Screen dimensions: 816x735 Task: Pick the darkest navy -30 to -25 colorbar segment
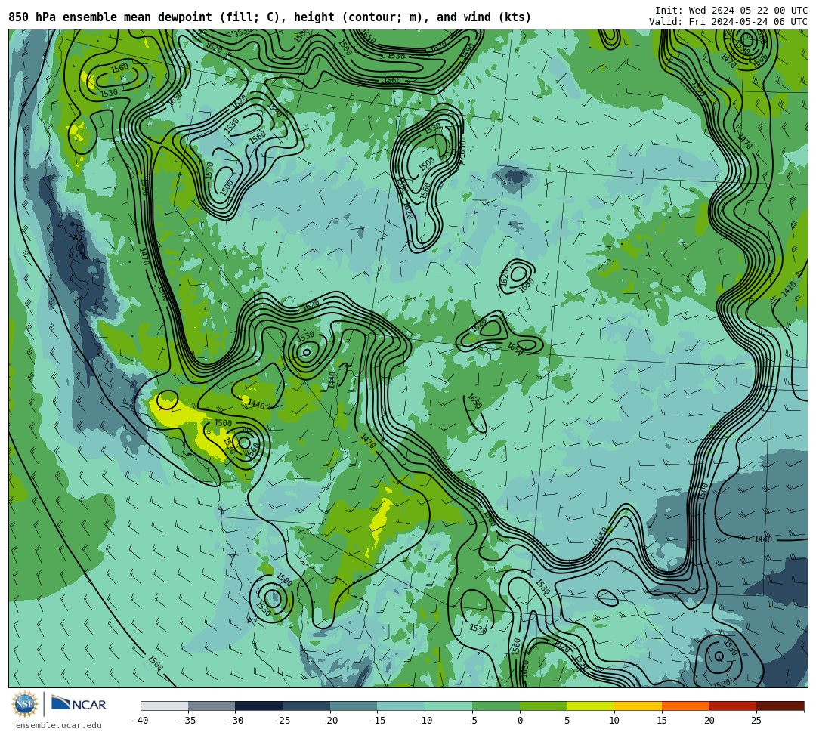(259, 706)
